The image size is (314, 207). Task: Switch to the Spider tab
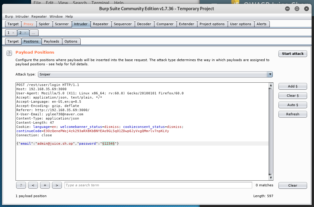pyautogui.click(x=44, y=24)
